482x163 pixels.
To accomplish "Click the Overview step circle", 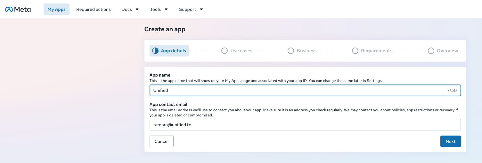I will [x=431, y=51].
